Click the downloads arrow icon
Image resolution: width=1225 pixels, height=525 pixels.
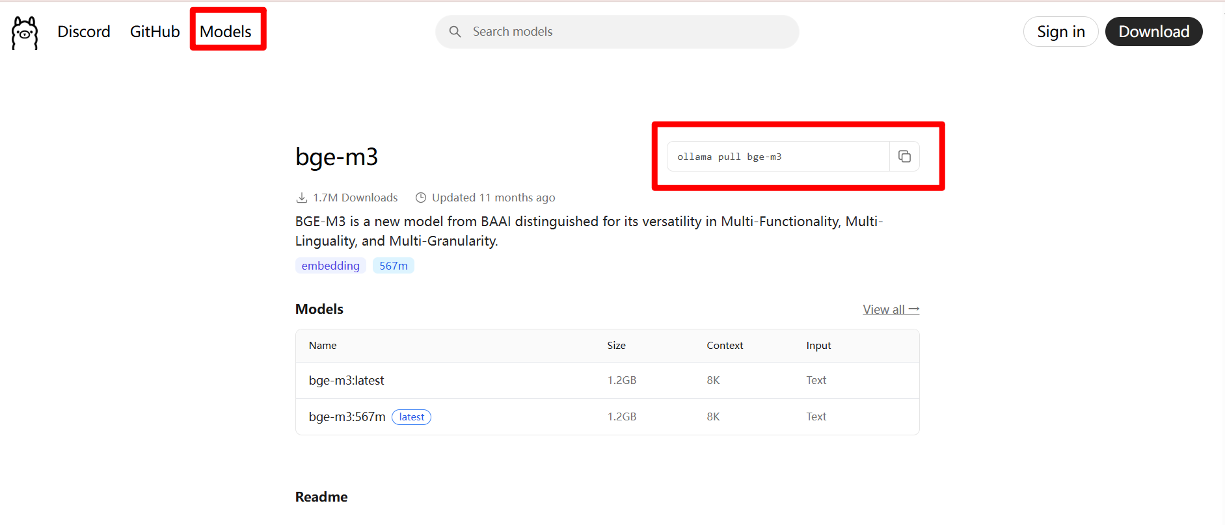click(302, 198)
